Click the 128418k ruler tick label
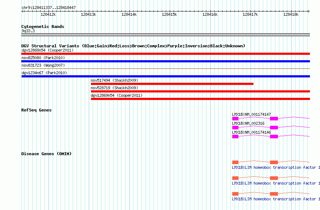 pyautogui.click(x=291, y=14)
